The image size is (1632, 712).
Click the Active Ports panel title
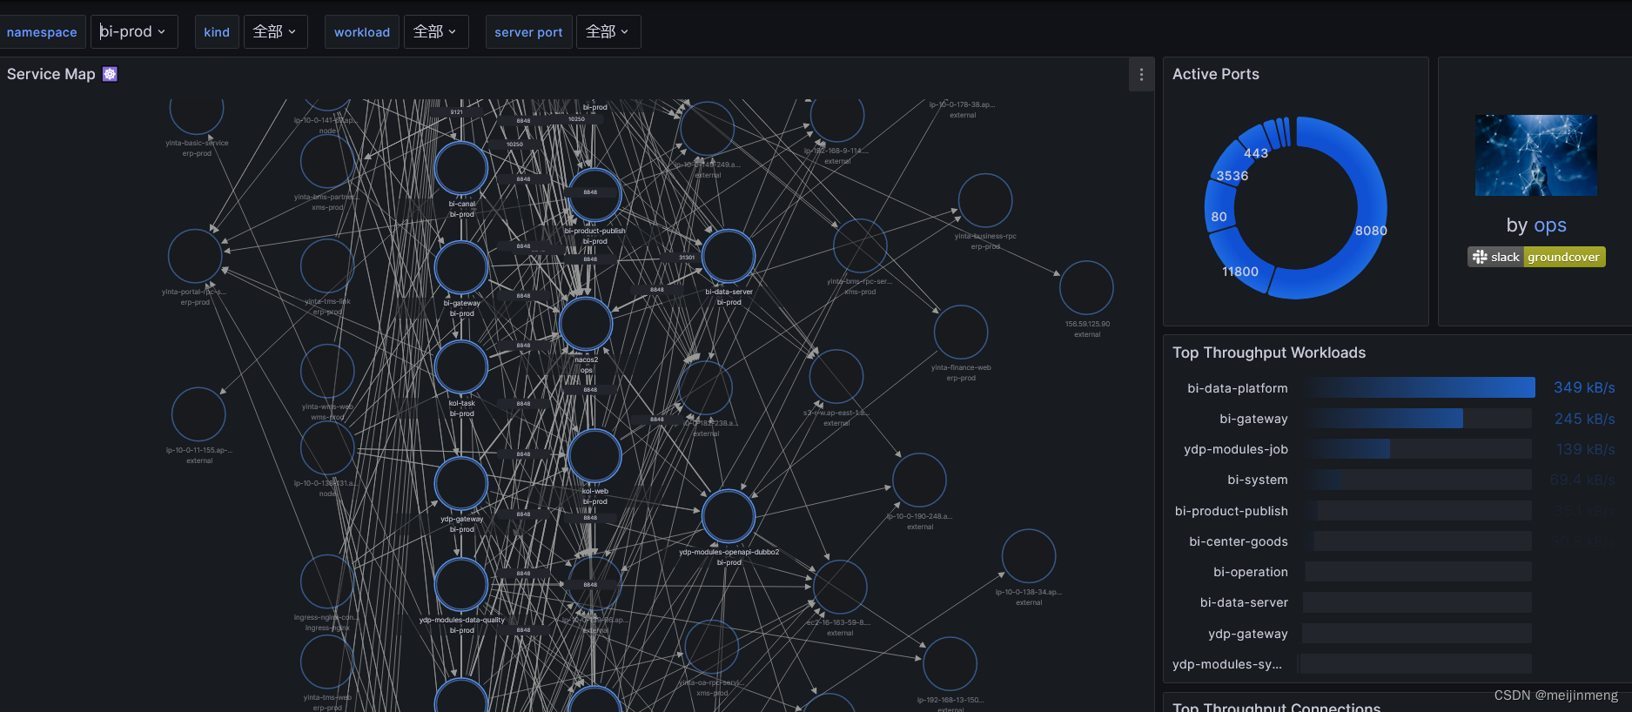1216,74
